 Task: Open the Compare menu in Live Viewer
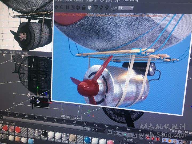106,1
